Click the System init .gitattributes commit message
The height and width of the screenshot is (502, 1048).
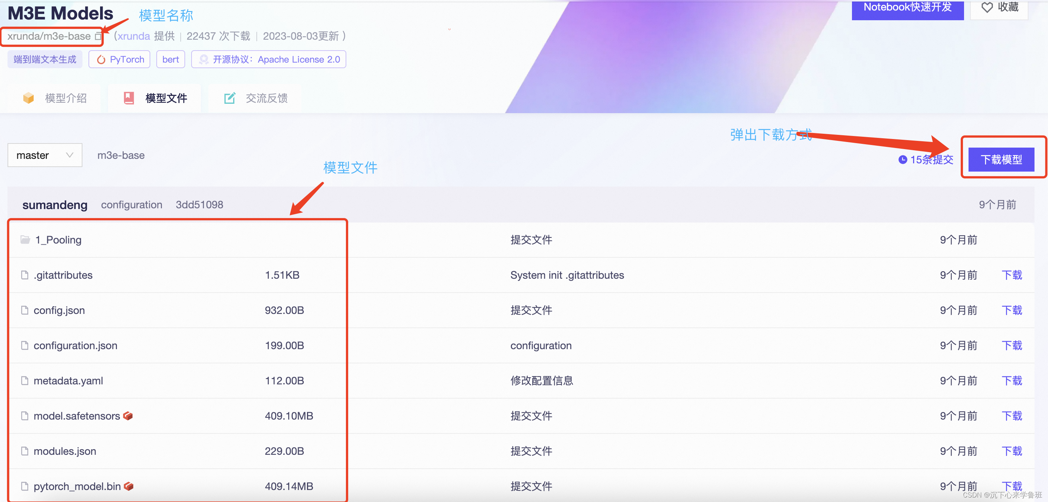567,275
